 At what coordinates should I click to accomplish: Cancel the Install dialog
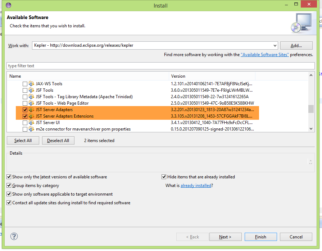pos(296,237)
